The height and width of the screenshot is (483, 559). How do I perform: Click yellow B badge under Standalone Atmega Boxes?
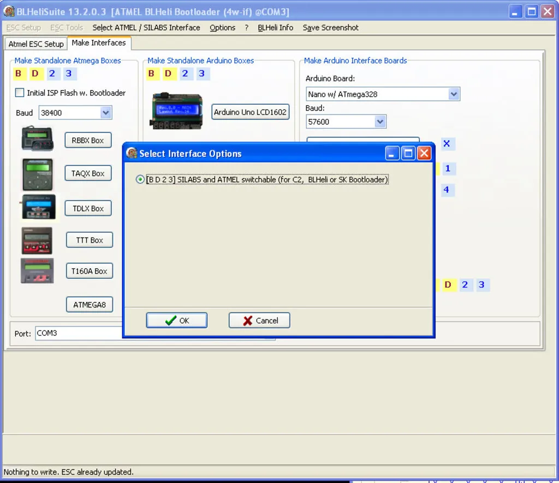19,74
